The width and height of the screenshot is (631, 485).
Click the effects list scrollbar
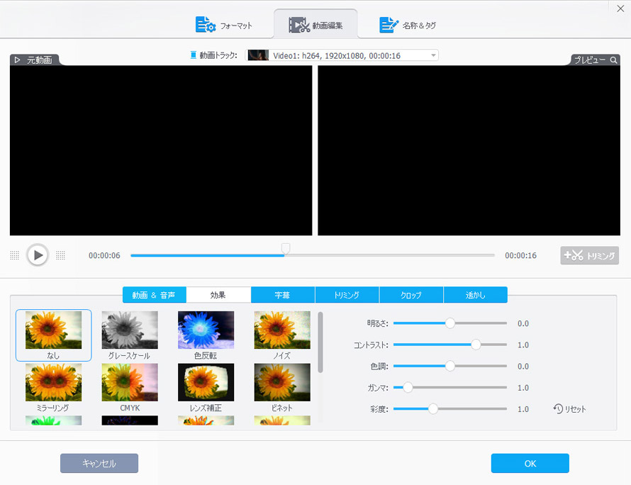tap(320, 342)
